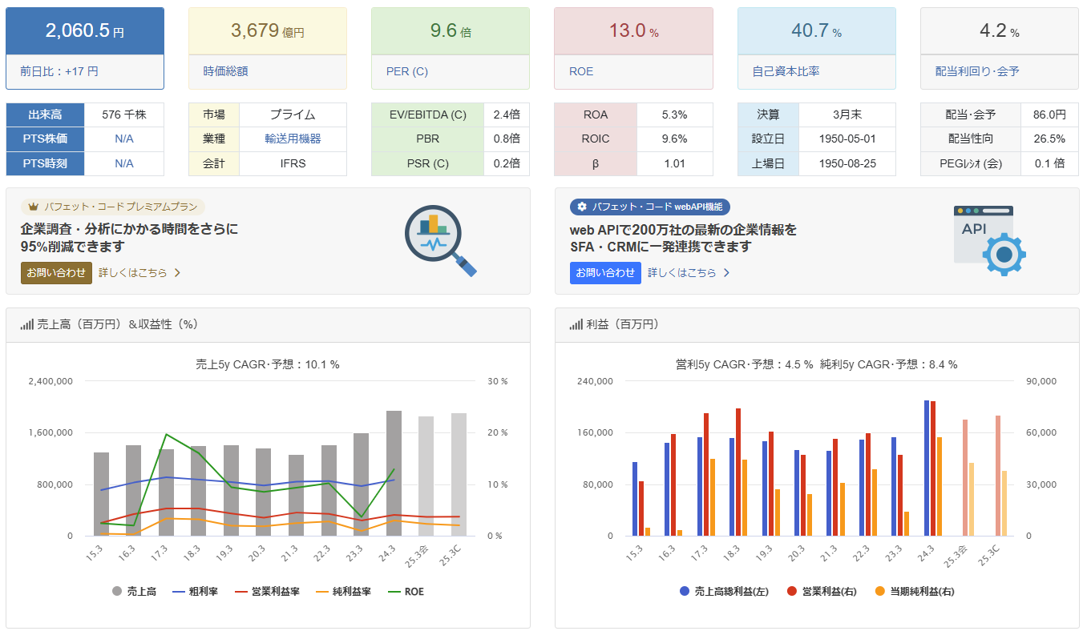The height and width of the screenshot is (631, 1083).
Task: Click the 配当利回り·会予 label link
Action: point(977,71)
